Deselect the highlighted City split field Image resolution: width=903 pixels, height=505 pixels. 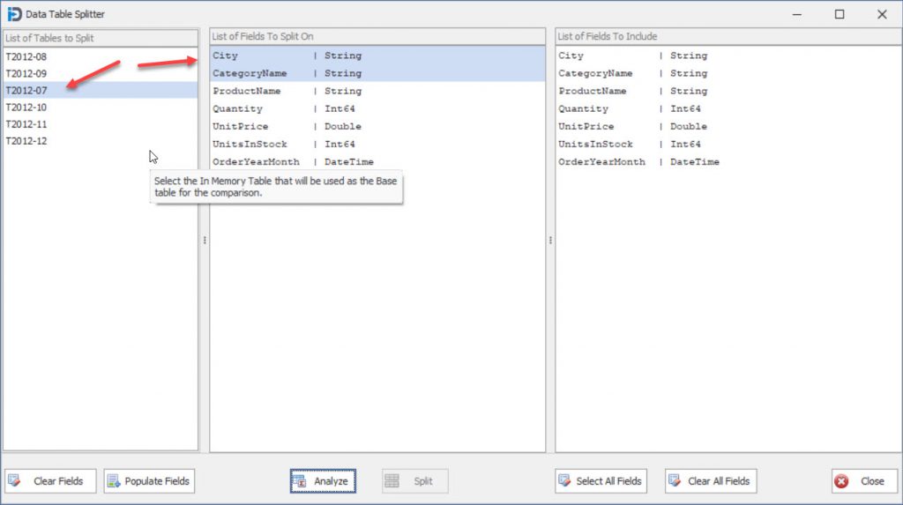click(x=226, y=56)
